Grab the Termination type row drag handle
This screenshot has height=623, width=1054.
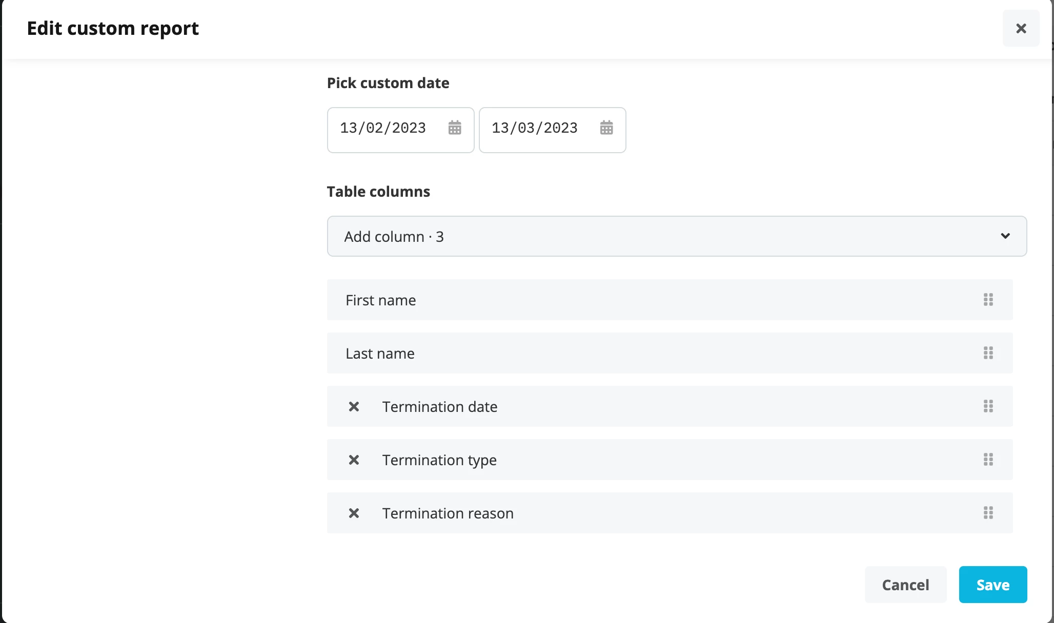point(988,460)
